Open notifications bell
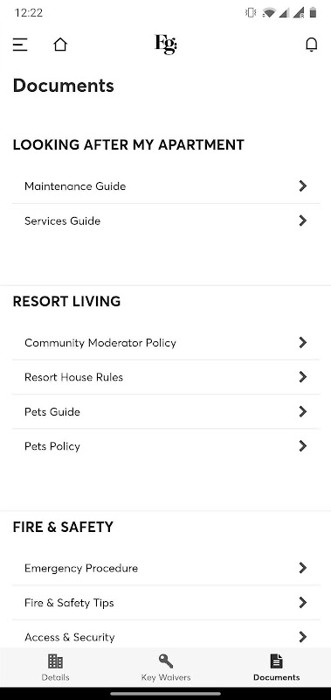The image size is (331, 700). 312,45
